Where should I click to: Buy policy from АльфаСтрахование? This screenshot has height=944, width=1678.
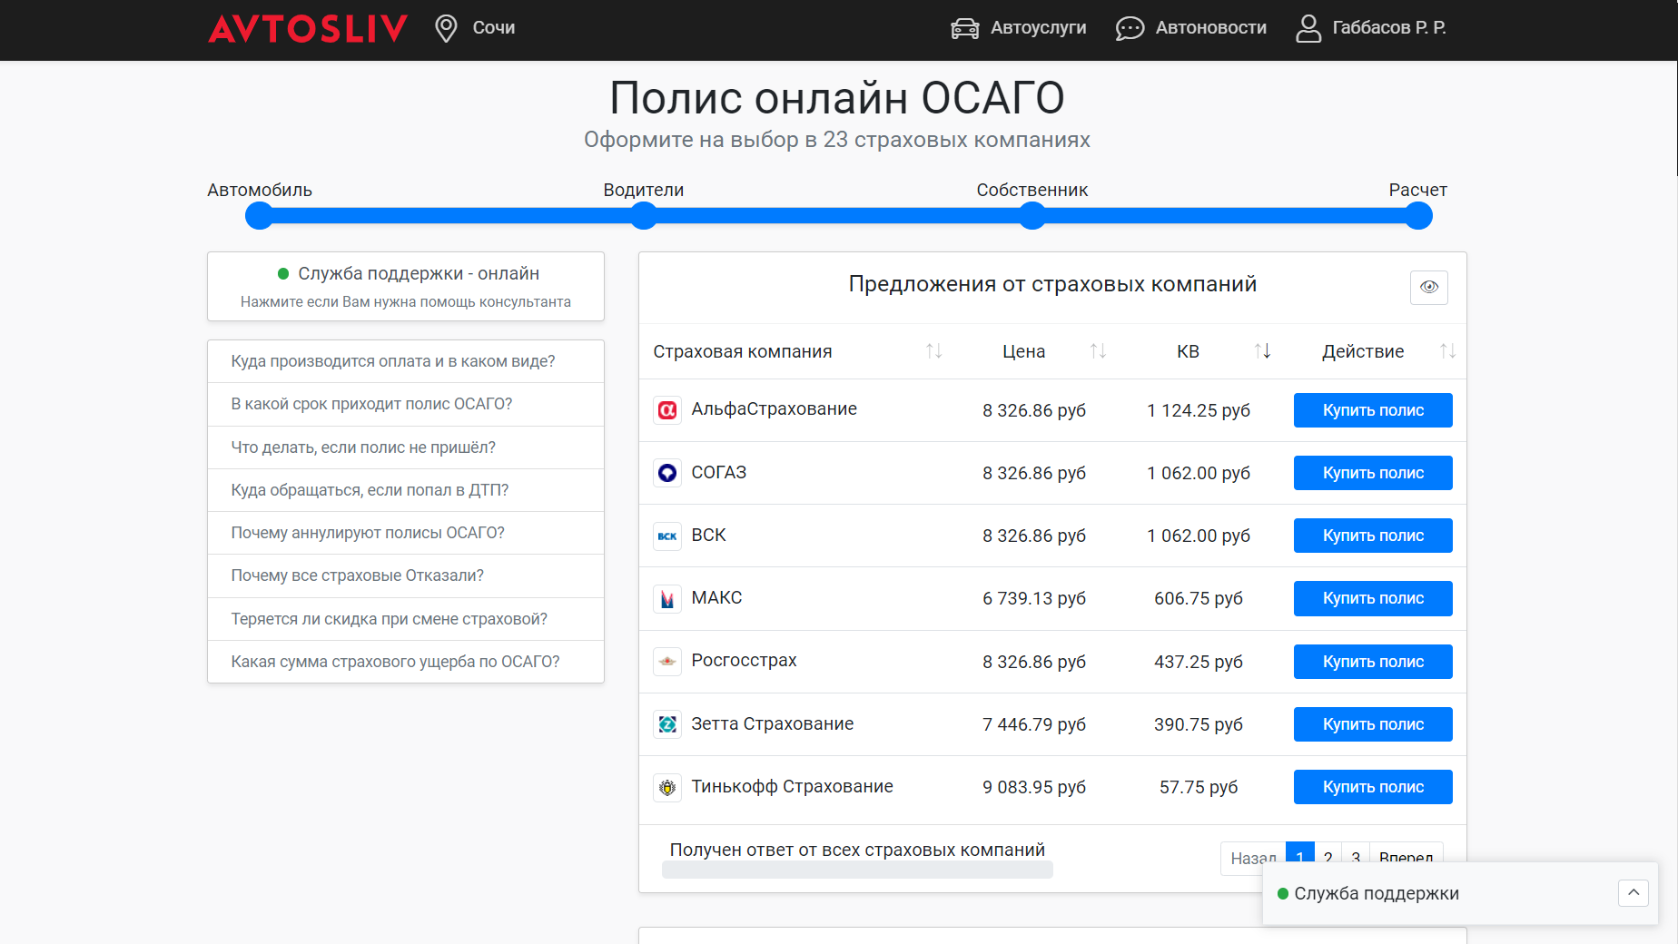(1373, 410)
